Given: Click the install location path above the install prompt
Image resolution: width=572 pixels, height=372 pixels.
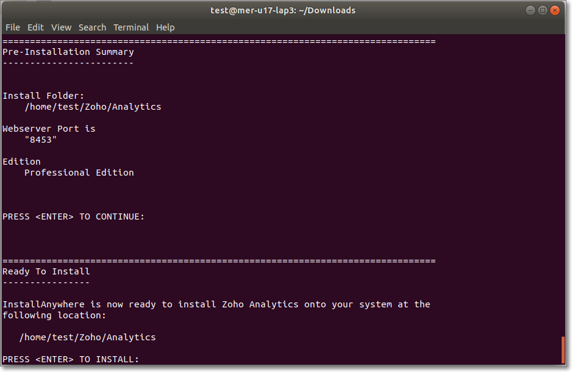Looking at the screenshot, I should (x=88, y=337).
